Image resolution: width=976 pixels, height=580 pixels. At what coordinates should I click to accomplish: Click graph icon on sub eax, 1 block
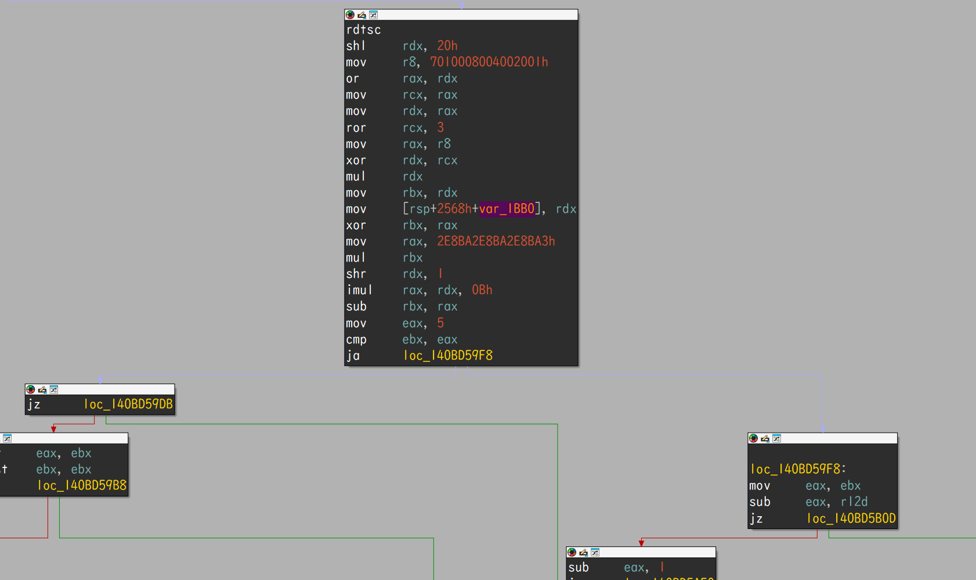click(595, 553)
